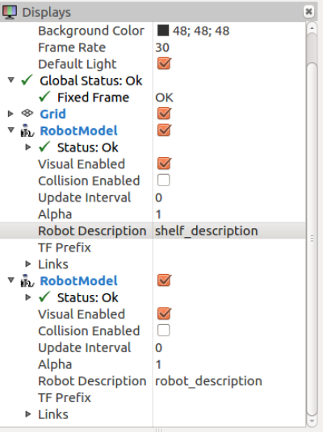Click the vertical scrollbar down arrow
Image resolution: width=323 pixels, height=432 pixels.
click(x=312, y=422)
